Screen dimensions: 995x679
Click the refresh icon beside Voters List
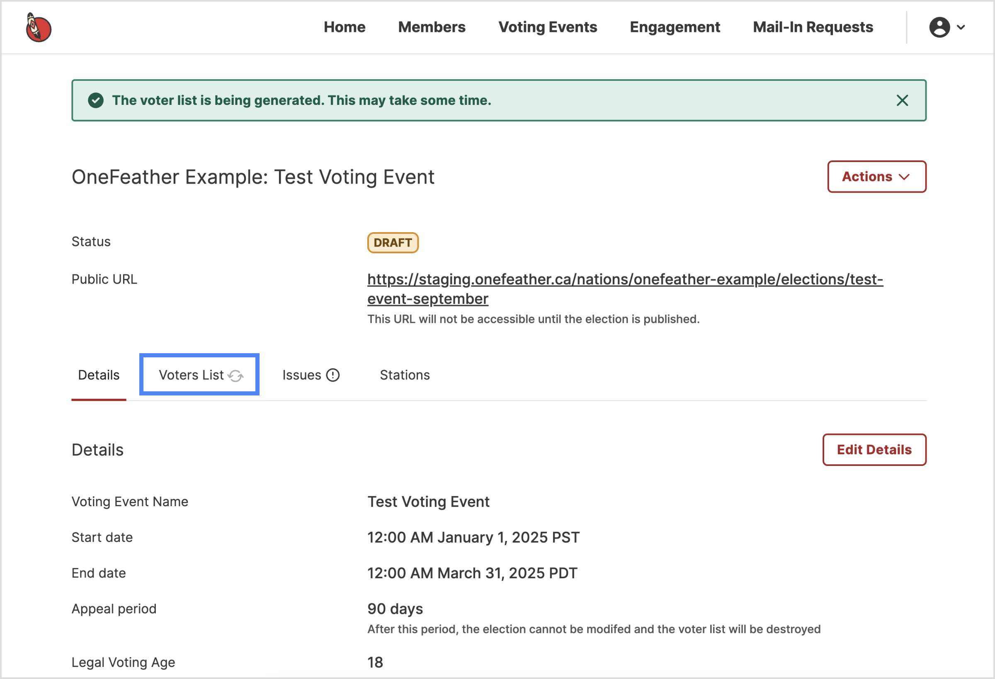point(235,376)
